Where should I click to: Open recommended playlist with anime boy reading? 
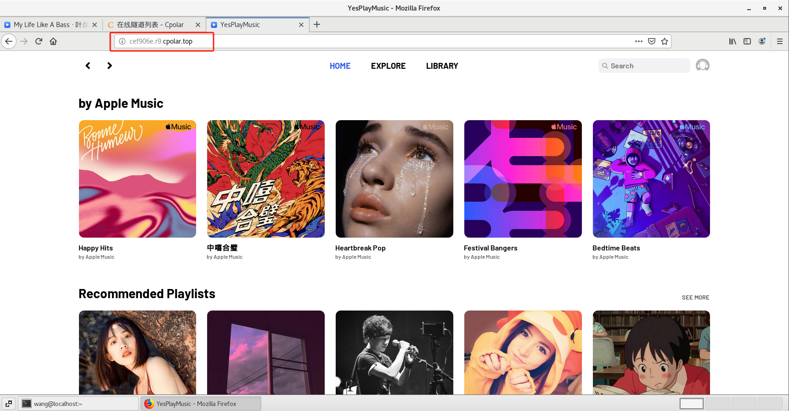tap(651, 352)
